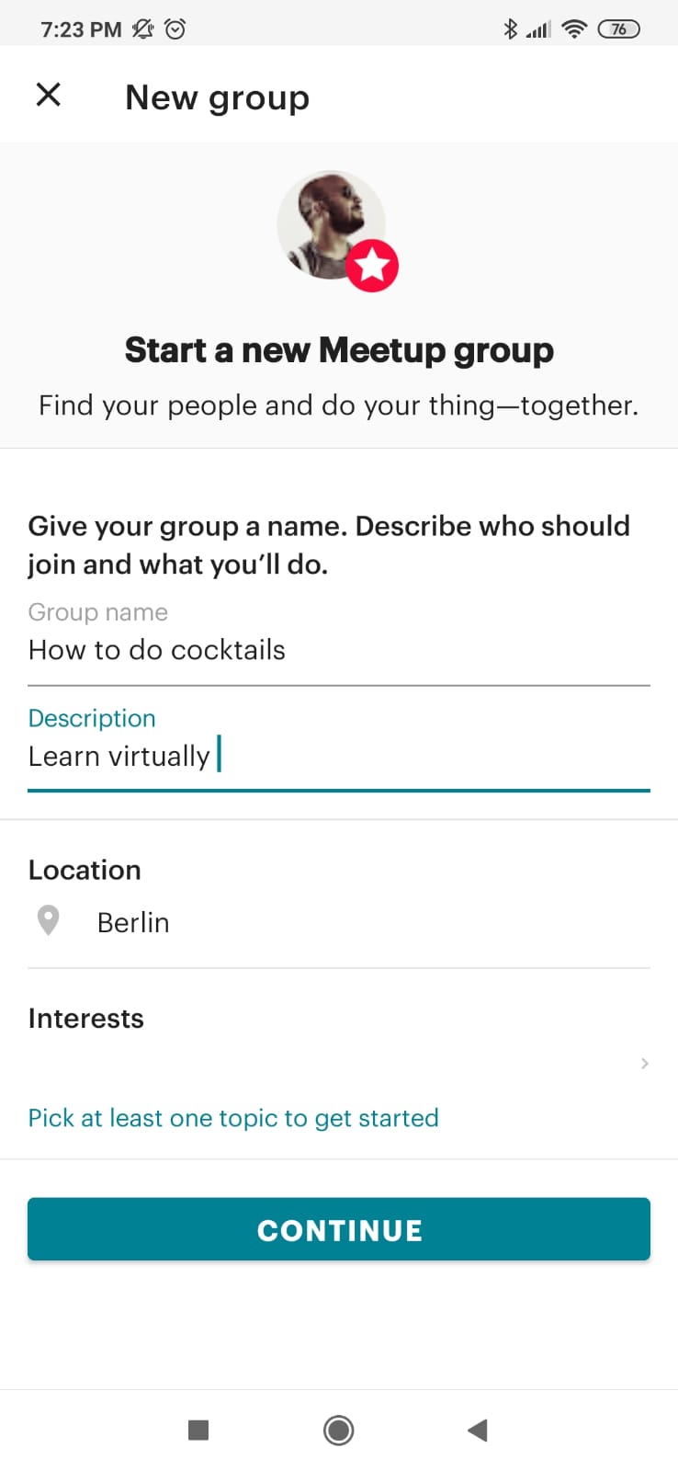This screenshot has height=1471, width=678.
Task: Tap the Wi-Fi status icon
Action: [574, 29]
